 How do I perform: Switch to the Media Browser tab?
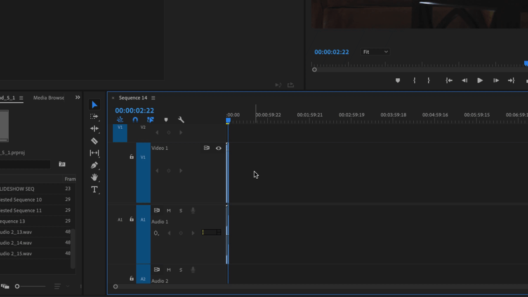point(48,98)
